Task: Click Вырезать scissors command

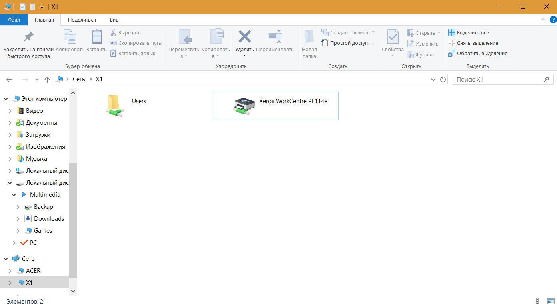Action: point(126,33)
